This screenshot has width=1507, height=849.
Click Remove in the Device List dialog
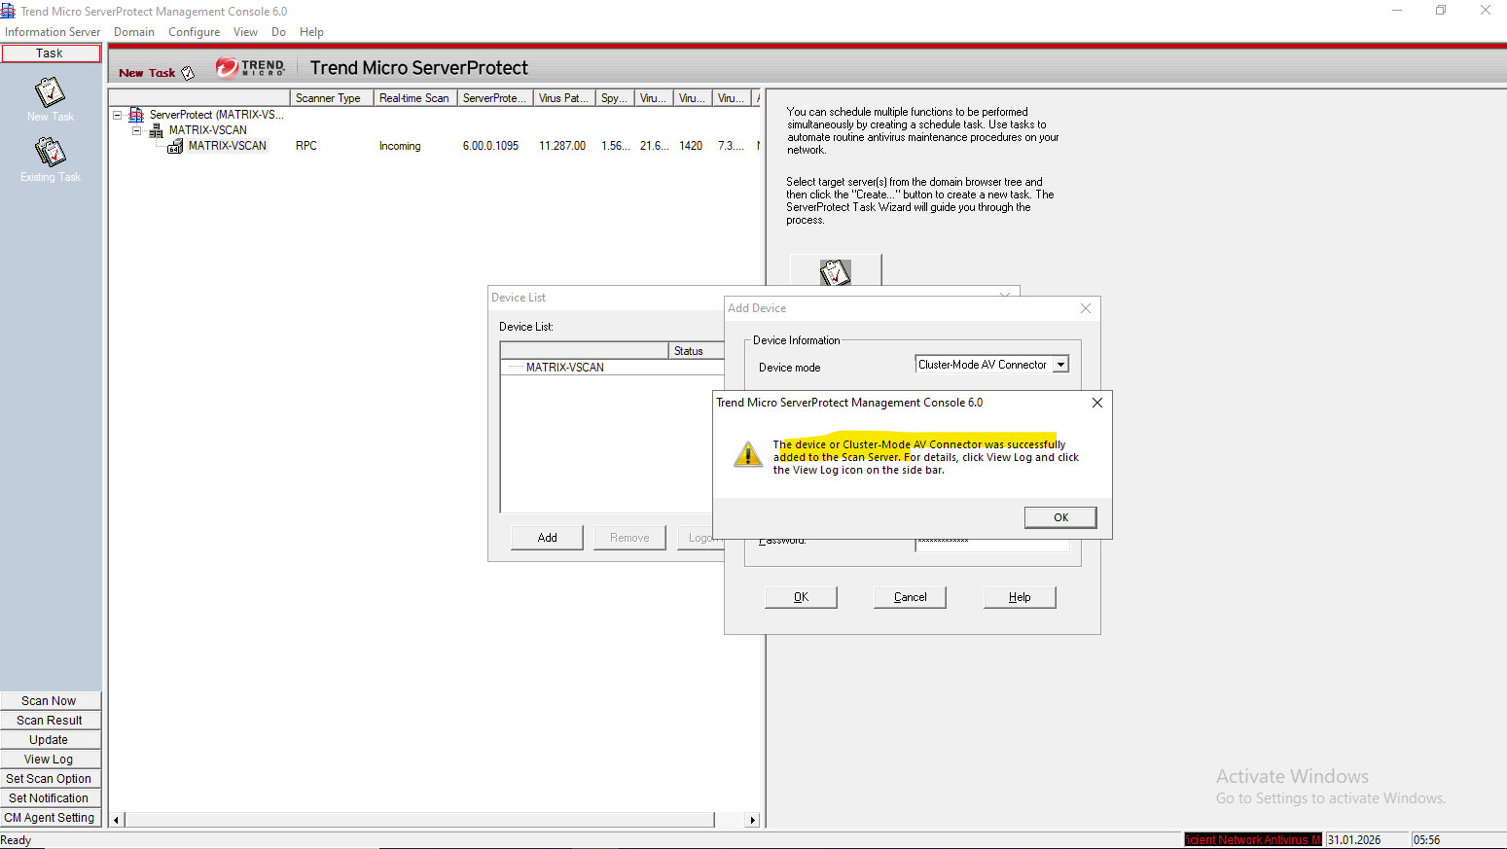(629, 538)
